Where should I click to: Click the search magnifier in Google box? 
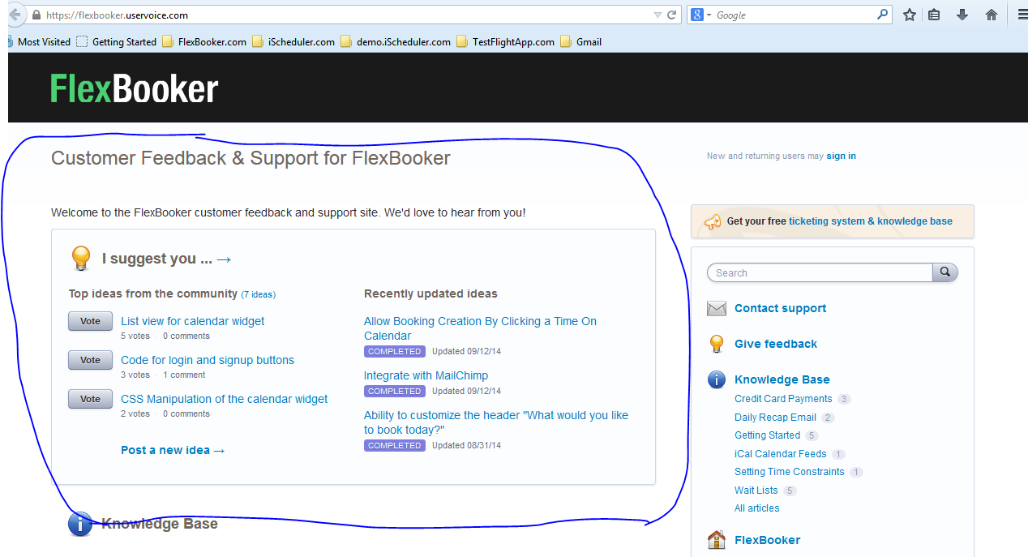coord(883,15)
